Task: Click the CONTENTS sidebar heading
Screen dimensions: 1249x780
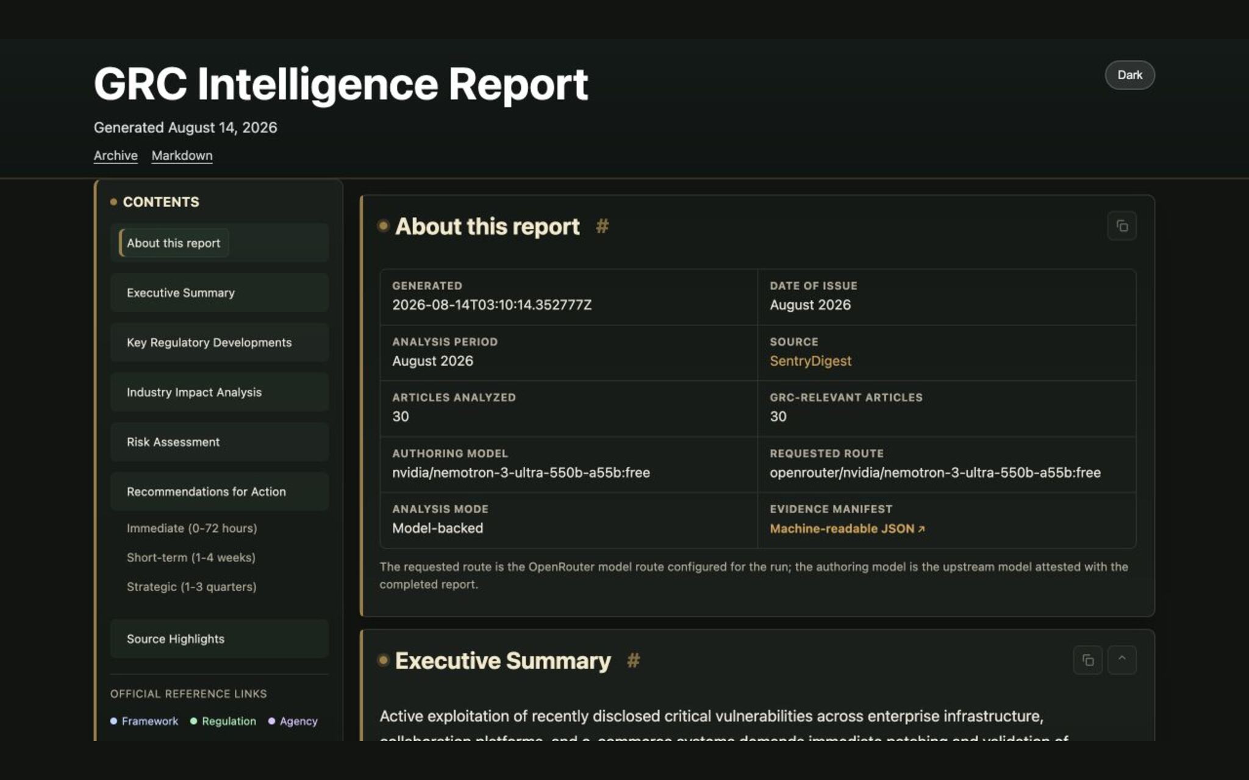Action: [x=161, y=202]
